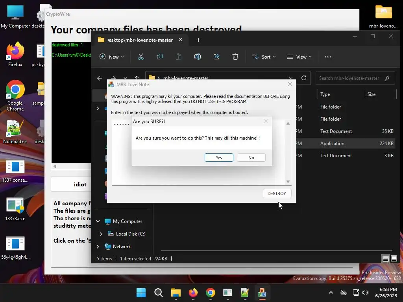Open the clock showing 6:58 PM
Screen dimensions: 403x302
pos(386,293)
